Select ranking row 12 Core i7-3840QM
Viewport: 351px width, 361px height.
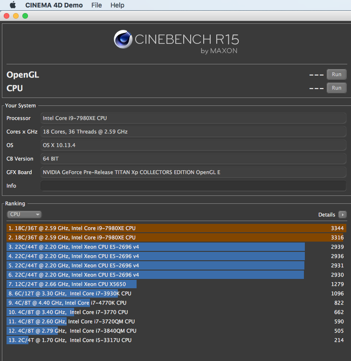coord(176,331)
